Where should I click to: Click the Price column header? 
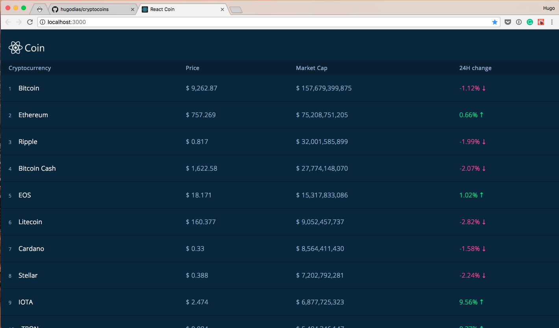[x=193, y=68]
